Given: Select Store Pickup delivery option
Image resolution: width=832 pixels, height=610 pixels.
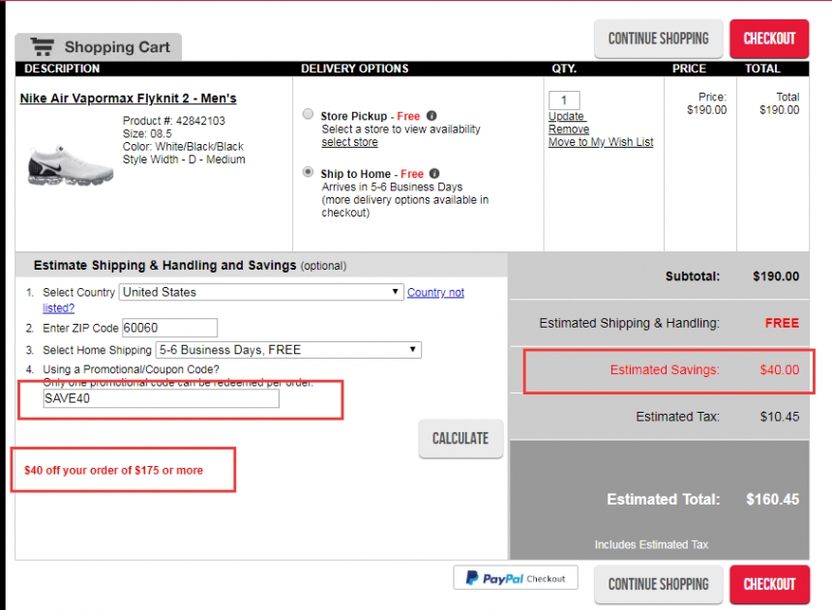Looking at the screenshot, I should tap(308, 115).
